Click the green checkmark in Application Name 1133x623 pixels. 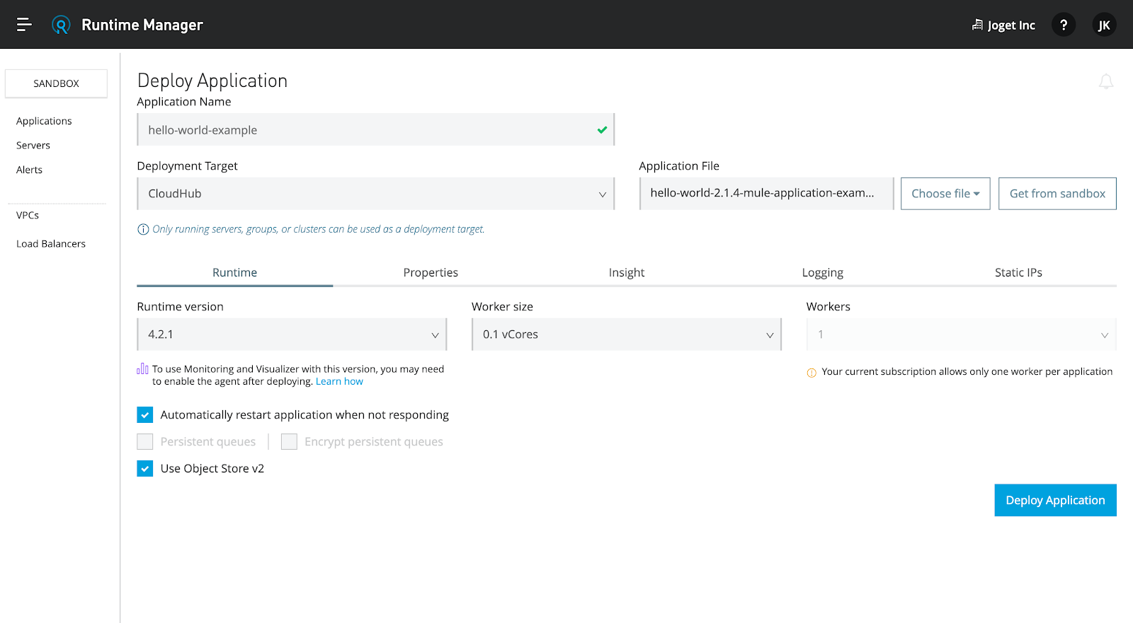point(602,130)
